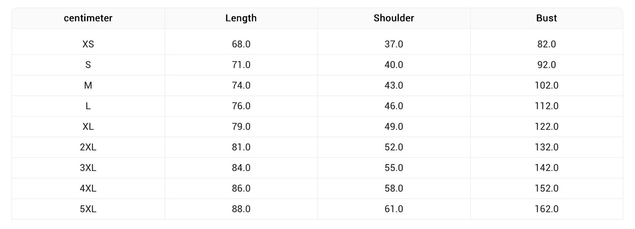Select the 5XL size row label
The image size is (635, 229).
click(88, 209)
